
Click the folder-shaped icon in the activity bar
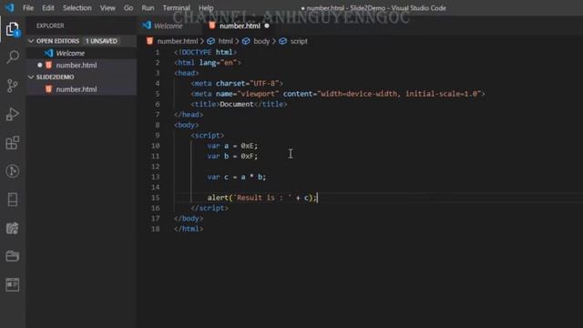click(12, 256)
